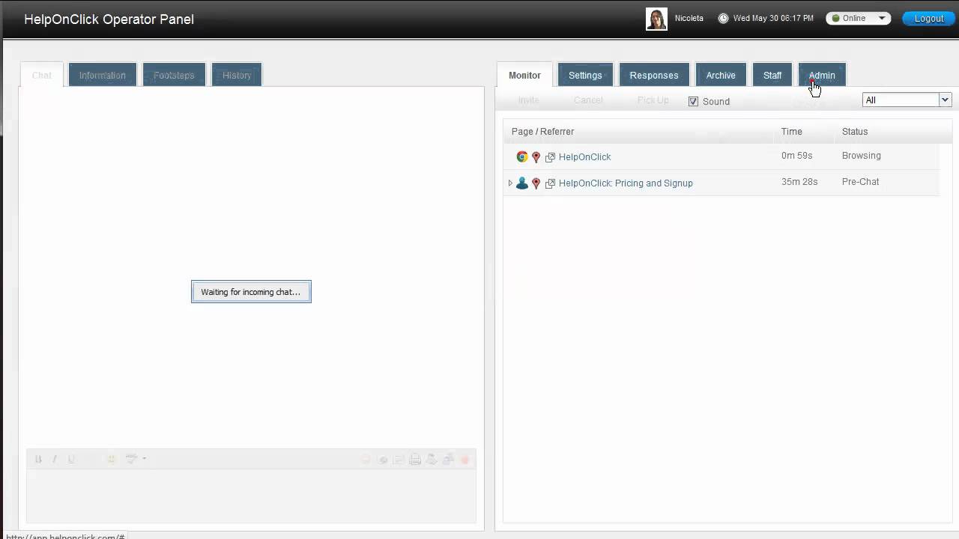Open the Admin tab

coord(822,75)
